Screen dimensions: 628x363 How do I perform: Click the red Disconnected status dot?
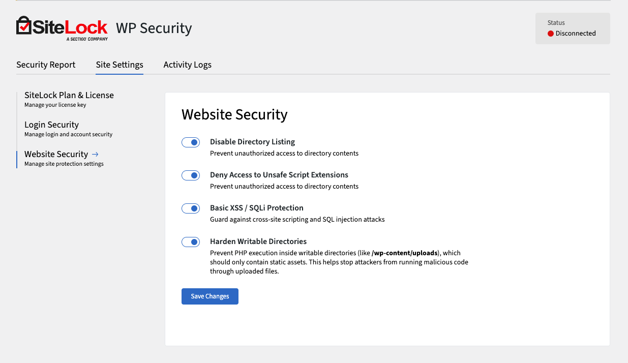pos(551,34)
